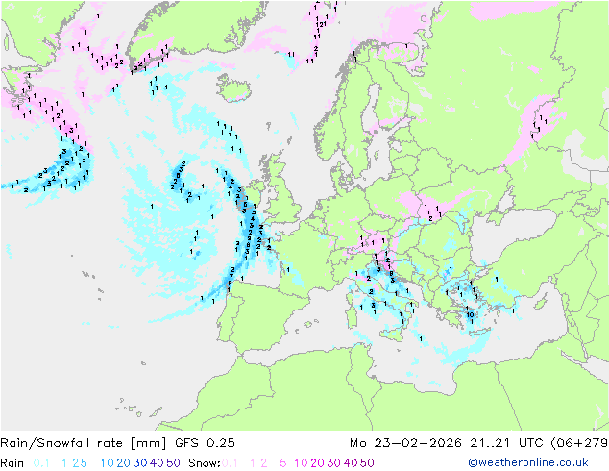Click the 'Snow:' legend label

[x=205, y=463]
